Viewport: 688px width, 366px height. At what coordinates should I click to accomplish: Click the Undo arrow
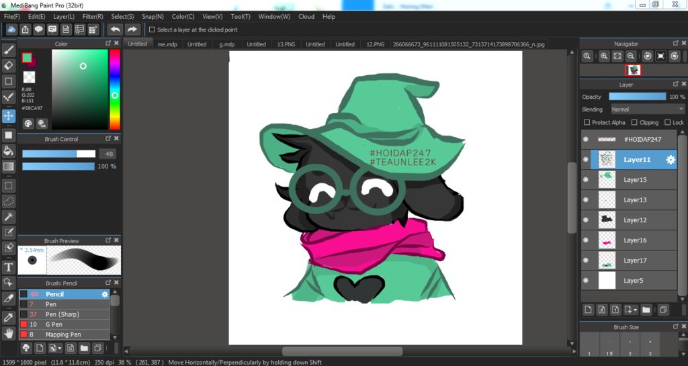(x=115, y=30)
